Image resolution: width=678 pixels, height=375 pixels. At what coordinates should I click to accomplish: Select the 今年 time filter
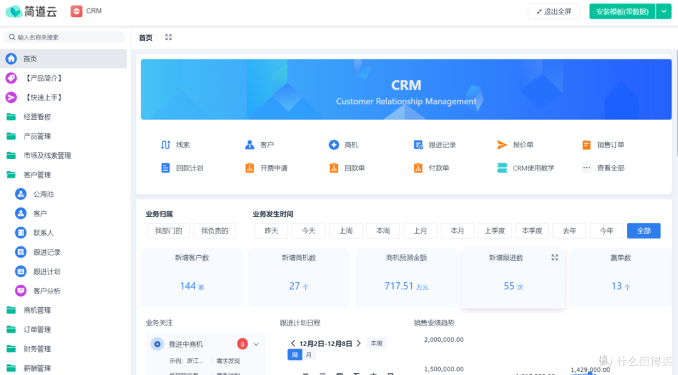click(x=606, y=231)
